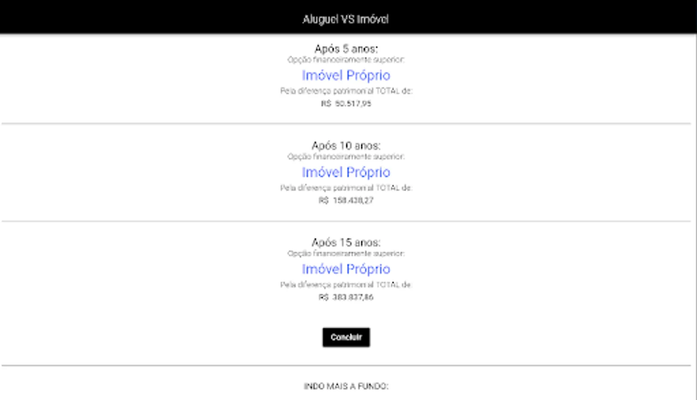Open Imóvel Próprio link under Após 5 anos

346,76
